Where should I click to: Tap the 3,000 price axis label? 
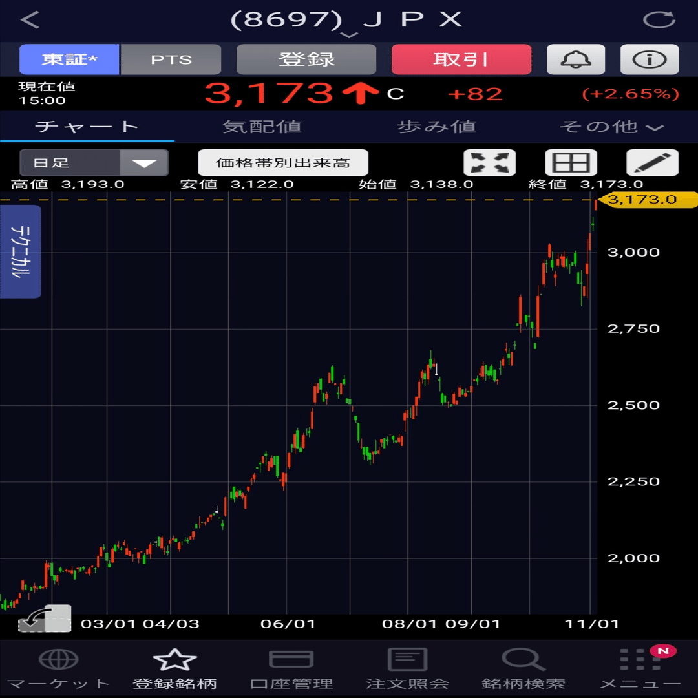click(633, 253)
